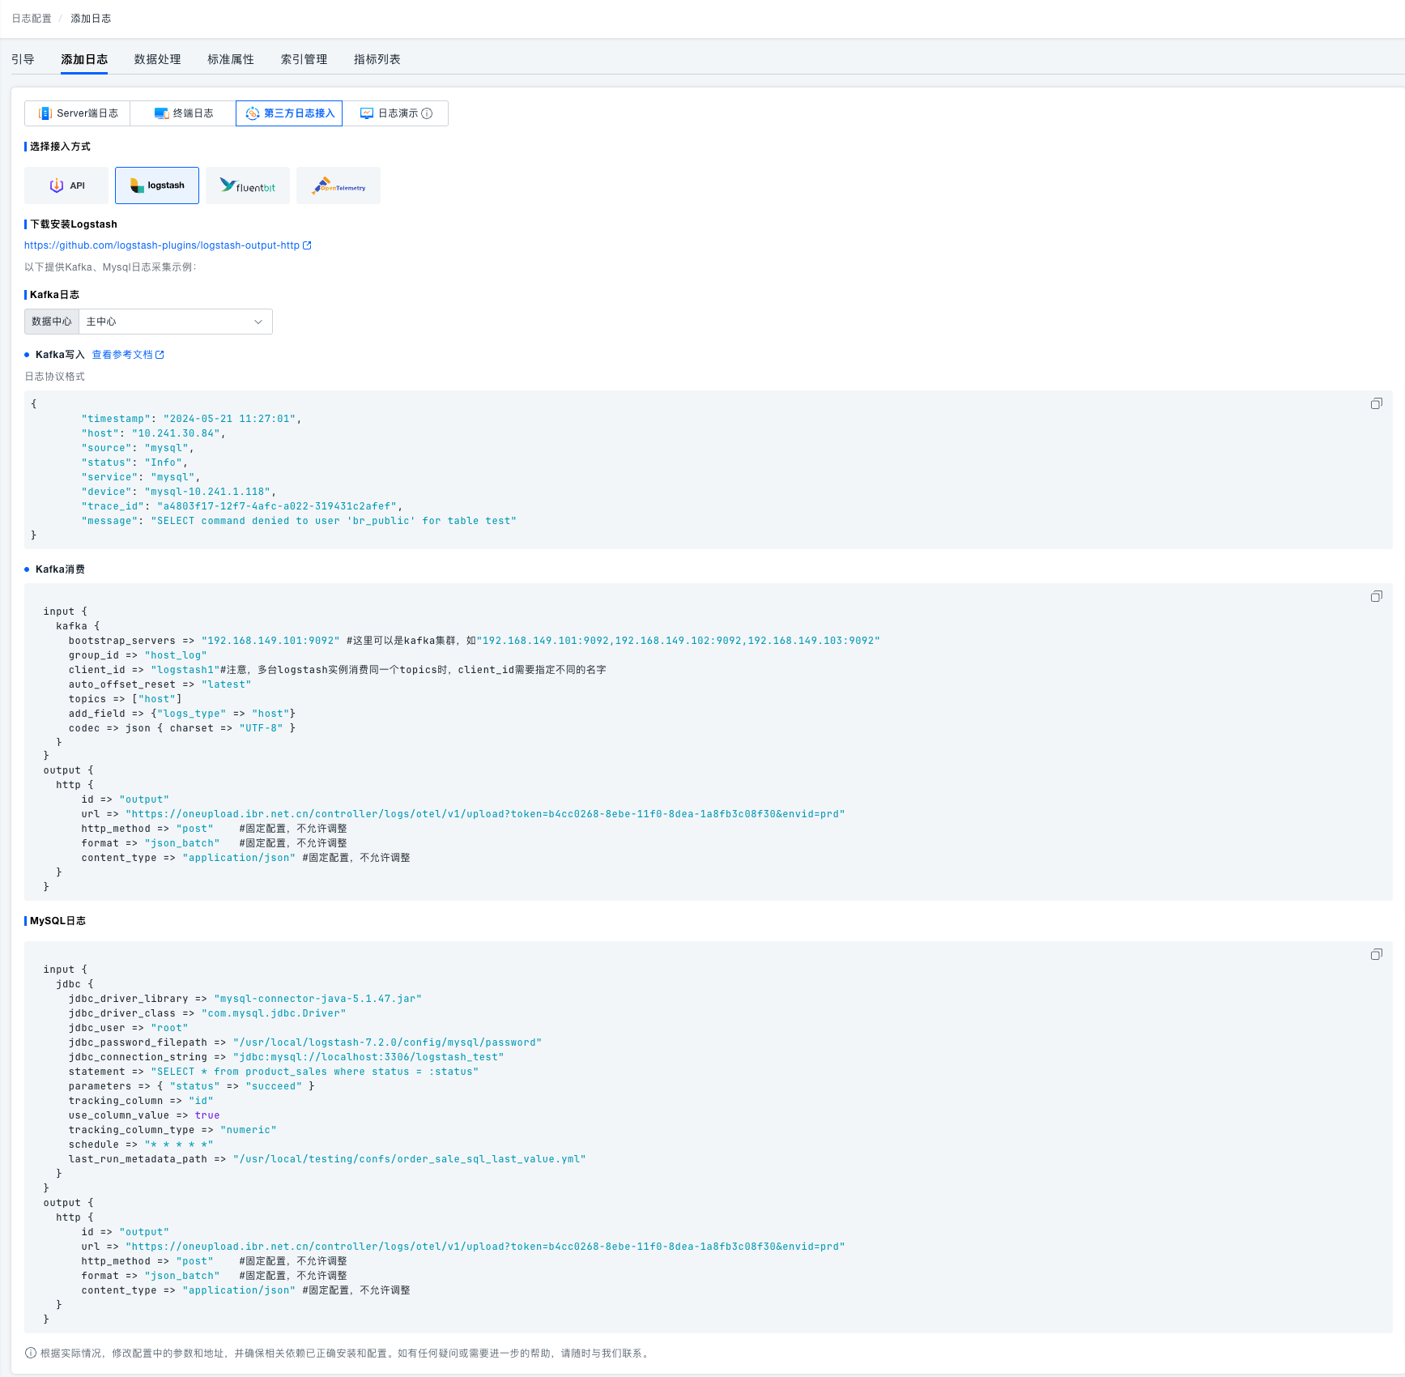This screenshot has width=1405, height=1377.
Task: Switch to 终端日志 option
Action: 183,113
